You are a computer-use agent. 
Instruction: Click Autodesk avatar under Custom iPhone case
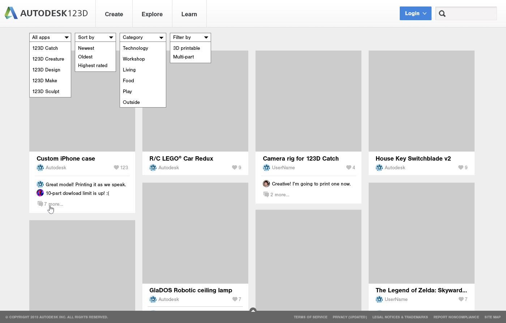pos(40,167)
